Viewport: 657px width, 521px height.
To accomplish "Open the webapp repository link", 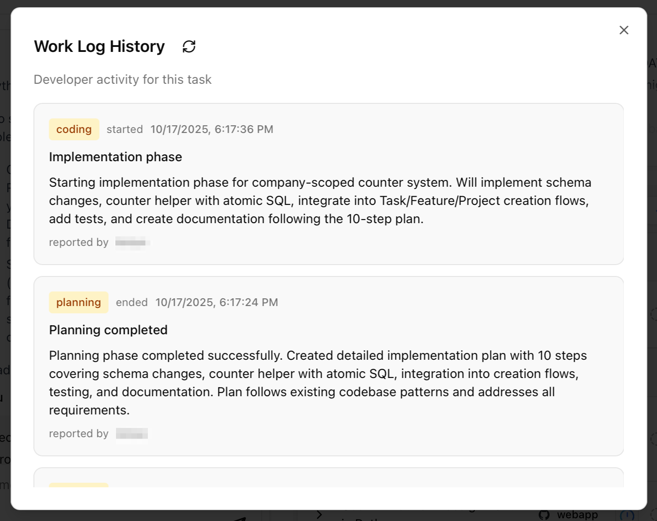I will [577, 515].
